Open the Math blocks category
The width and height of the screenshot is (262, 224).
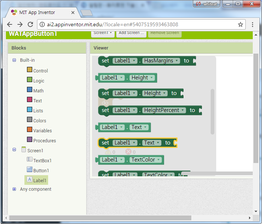click(x=30, y=89)
